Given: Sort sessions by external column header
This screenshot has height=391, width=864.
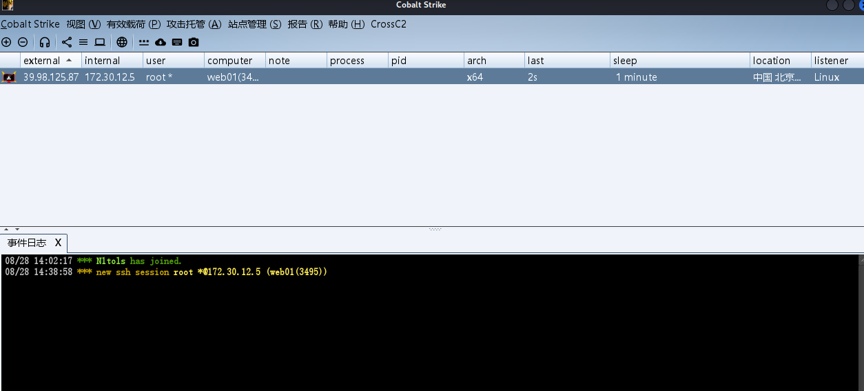Looking at the screenshot, I should [x=42, y=61].
